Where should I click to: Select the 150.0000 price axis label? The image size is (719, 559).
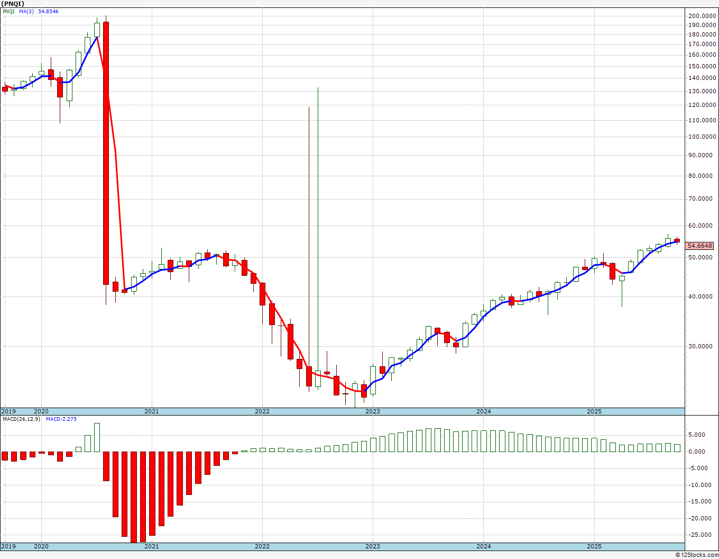point(702,66)
